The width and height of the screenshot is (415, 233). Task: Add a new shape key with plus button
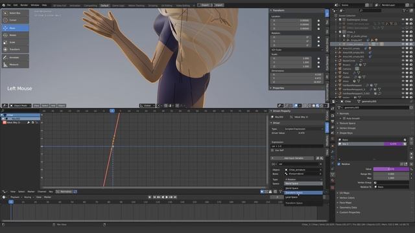pos(411,139)
